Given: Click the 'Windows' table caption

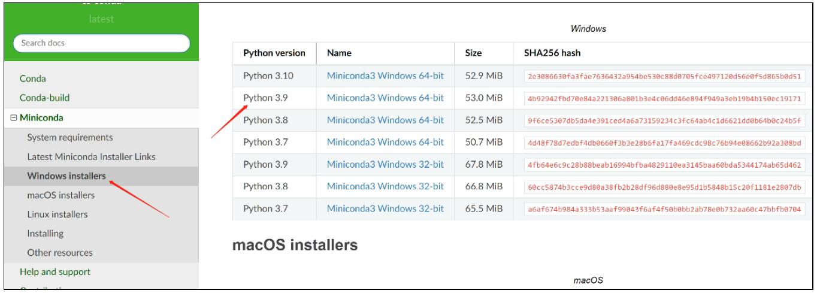Looking at the screenshot, I should click(x=588, y=29).
